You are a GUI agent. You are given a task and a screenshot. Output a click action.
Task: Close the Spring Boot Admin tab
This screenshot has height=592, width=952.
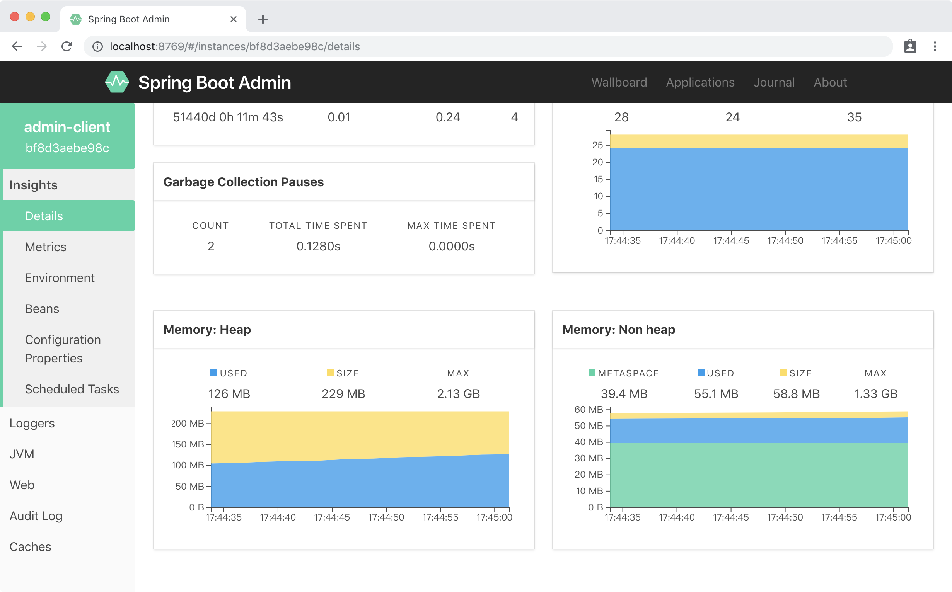tap(234, 19)
